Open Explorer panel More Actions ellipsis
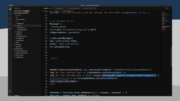The height and width of the screenshot is (101, 180). point(39,8)
